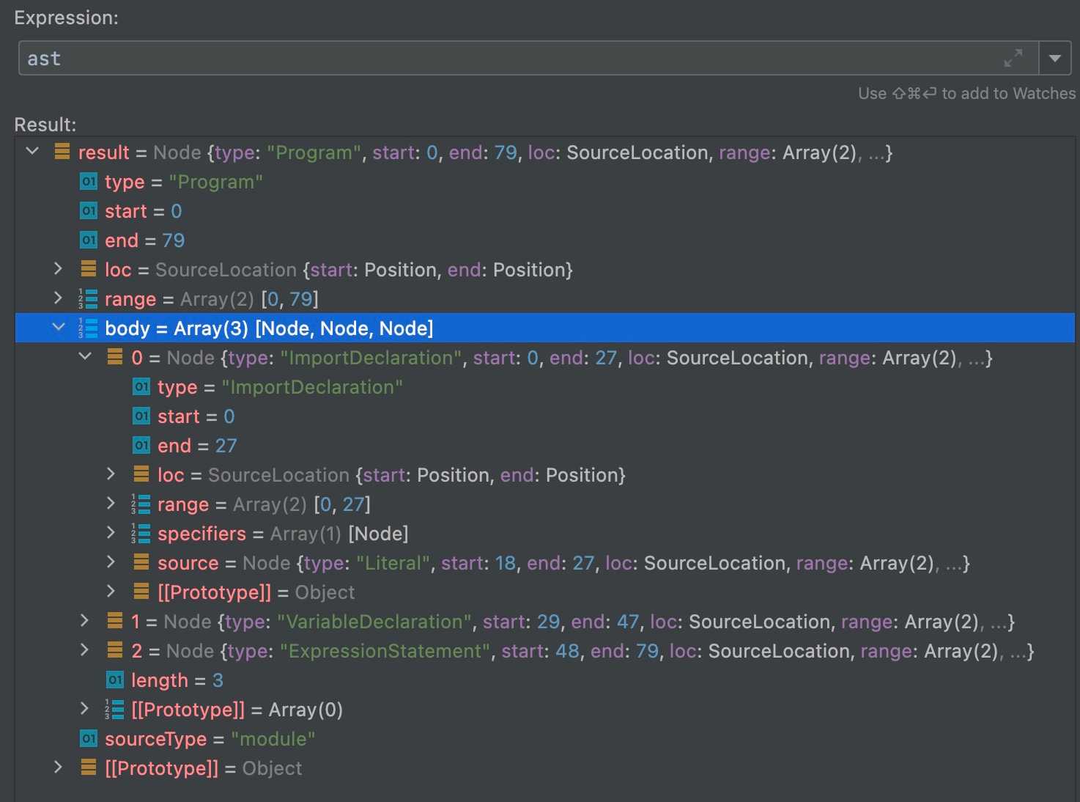Click object icon of the last [[Prototype]] row

[x=89, y=768]
